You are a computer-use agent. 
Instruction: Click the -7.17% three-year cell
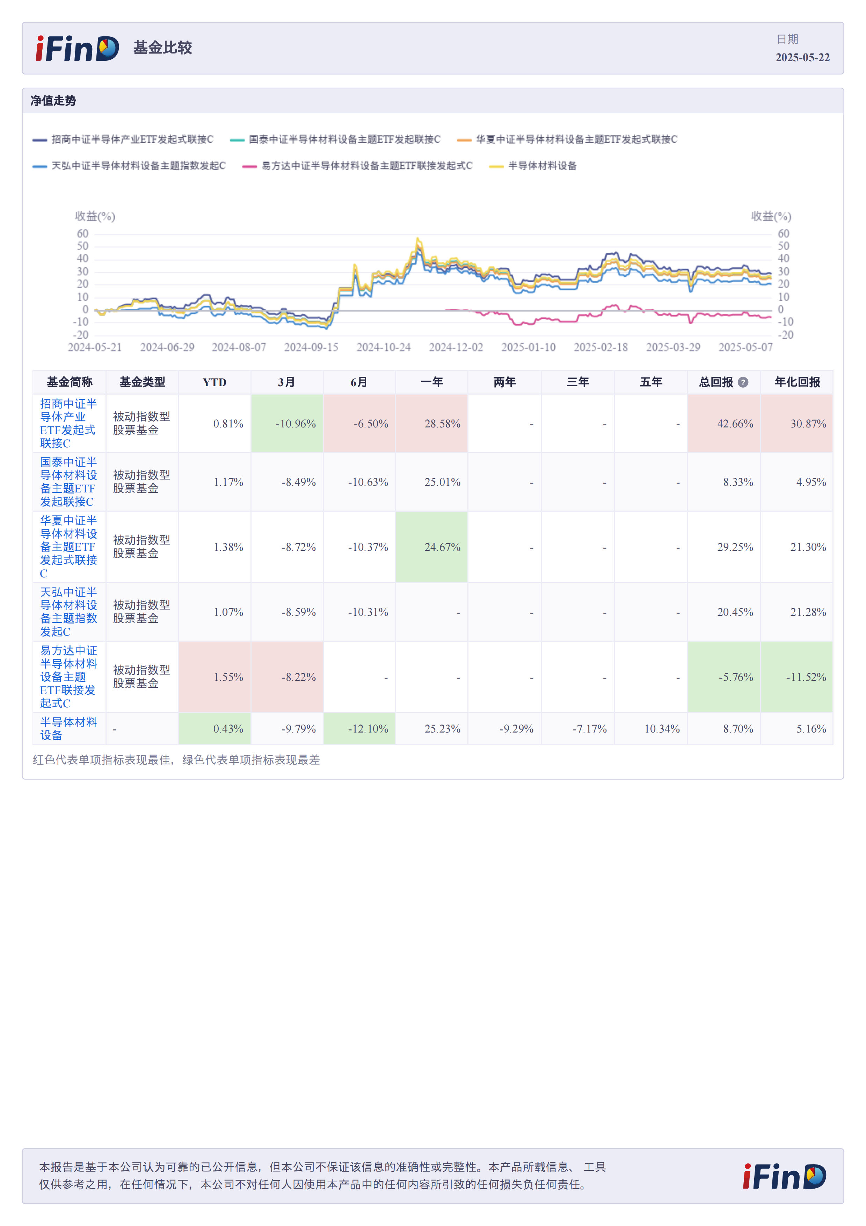[x=578, y=728]
